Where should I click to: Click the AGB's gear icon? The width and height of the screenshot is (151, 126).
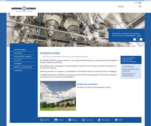click(116, 120)
